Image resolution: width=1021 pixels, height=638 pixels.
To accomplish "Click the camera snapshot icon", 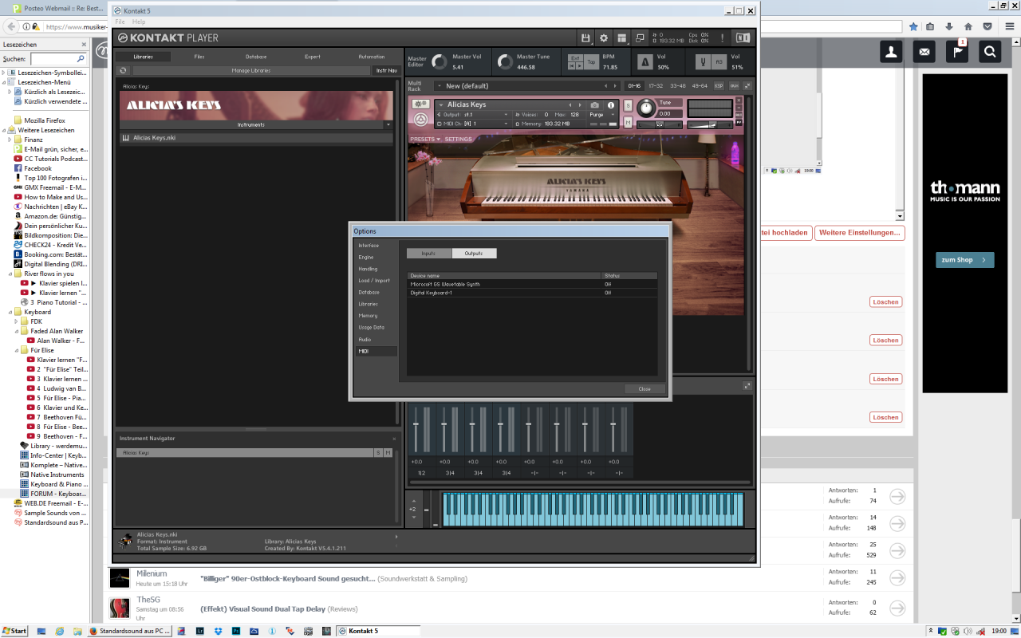I will pos(594,105).
